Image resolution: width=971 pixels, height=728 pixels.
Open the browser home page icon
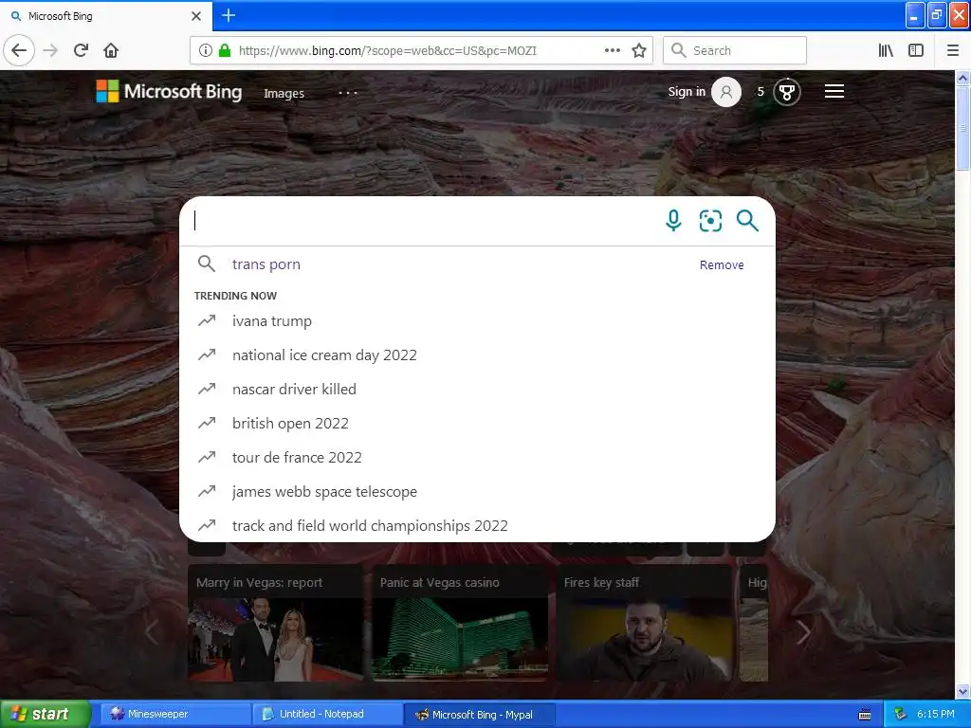coord(111,50)
